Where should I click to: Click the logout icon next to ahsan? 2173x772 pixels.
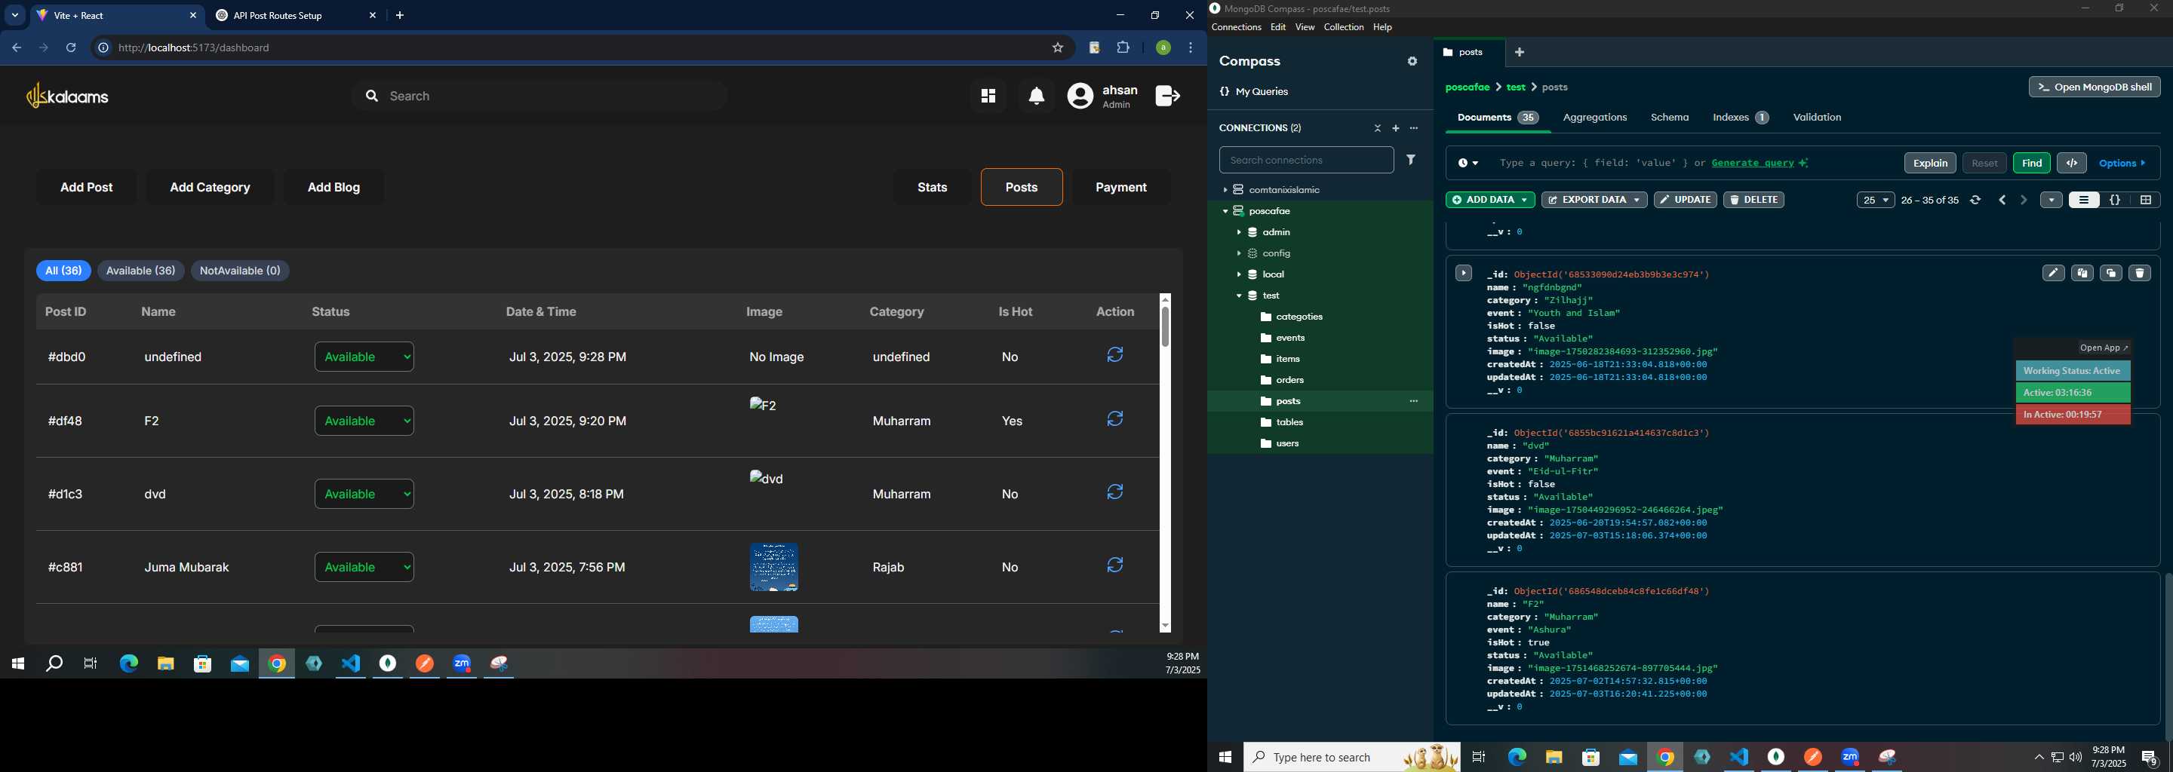coord(1167,96)
